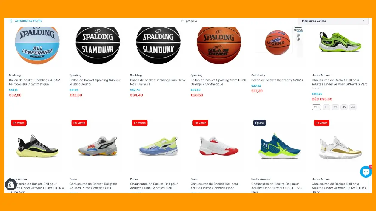
Task: Select size 42.5 for SPAWN 6 shoes
Action: click(316, 107)
